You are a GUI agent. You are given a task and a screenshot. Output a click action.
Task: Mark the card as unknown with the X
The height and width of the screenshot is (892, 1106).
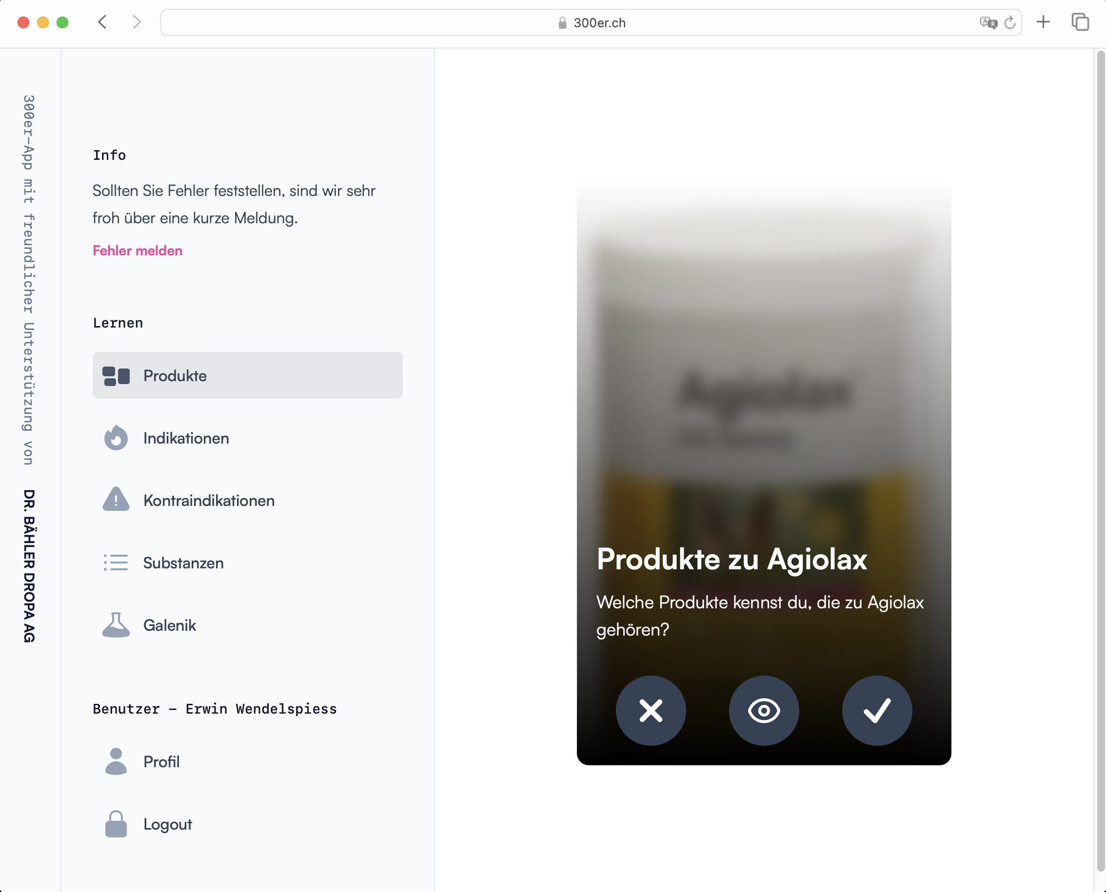(651, 711)
